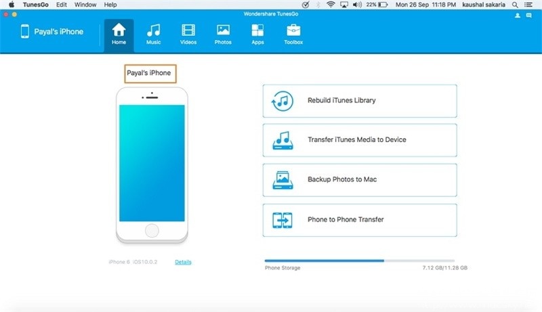Open Notification Center list icon
This screenshot has height=312, width=542.
coord(528,5)
